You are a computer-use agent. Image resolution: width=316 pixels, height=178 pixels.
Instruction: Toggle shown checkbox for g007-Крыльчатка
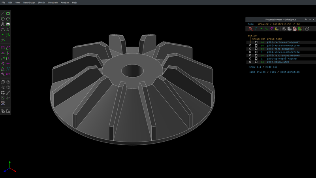pyautogui.click(x=256, y=62)
